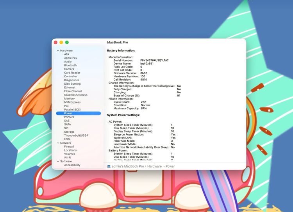Select ATA in the sidebar
The height and width of the screenshot is (212, 293).
pyautogui.click(x=66, y=54)
